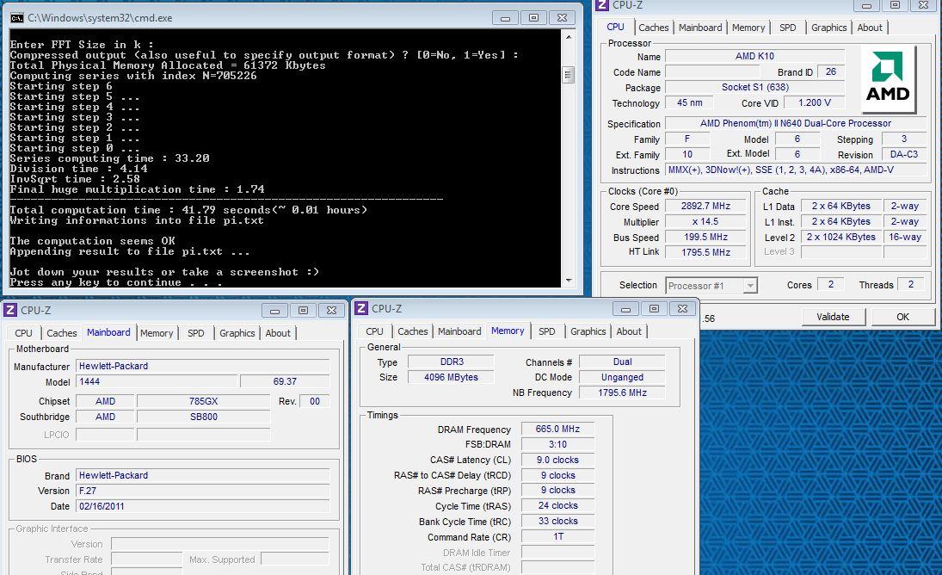Click the Validate button
Viewport: 942px width, 575px height.
tap(833, 317)
